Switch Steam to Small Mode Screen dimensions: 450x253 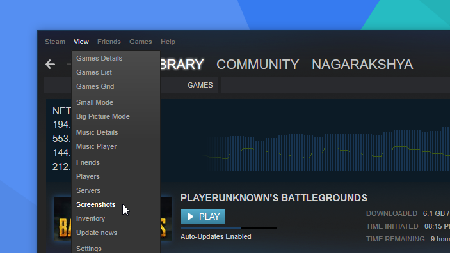click(116, 102)
